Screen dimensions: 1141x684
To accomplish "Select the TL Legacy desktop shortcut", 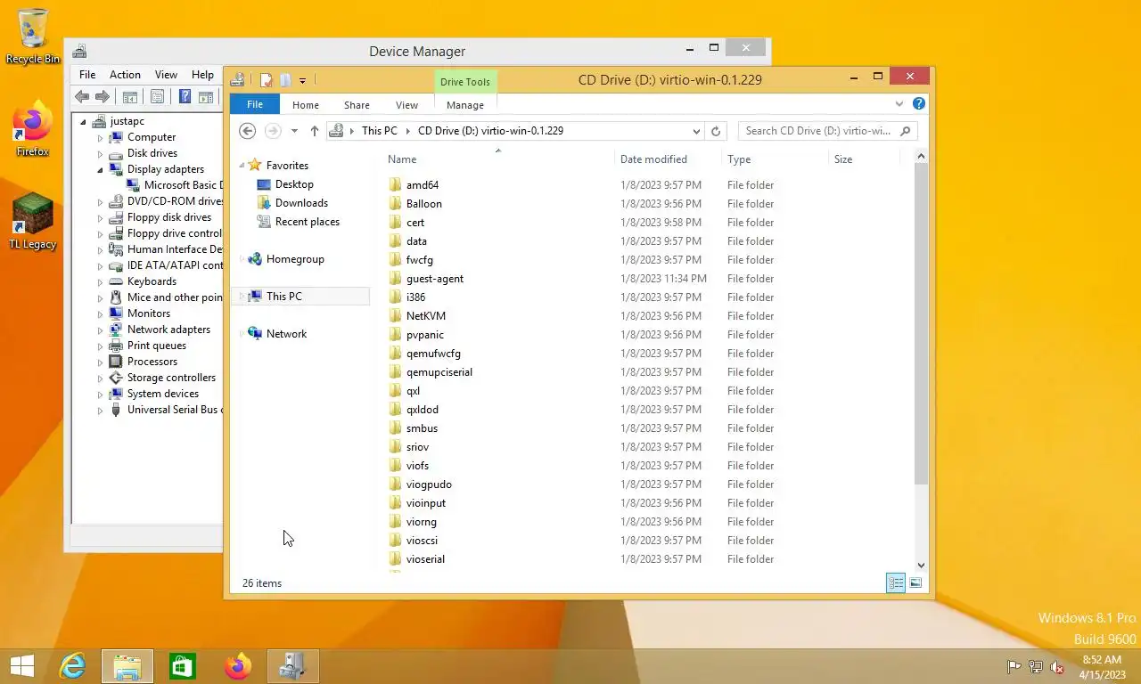I will (x=33, y=221).
